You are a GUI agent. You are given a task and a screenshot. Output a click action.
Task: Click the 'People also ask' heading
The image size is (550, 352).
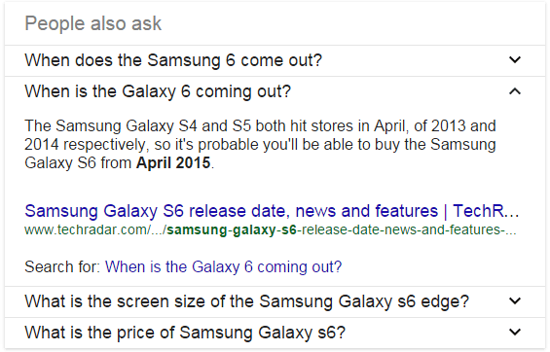click(92, 23)
